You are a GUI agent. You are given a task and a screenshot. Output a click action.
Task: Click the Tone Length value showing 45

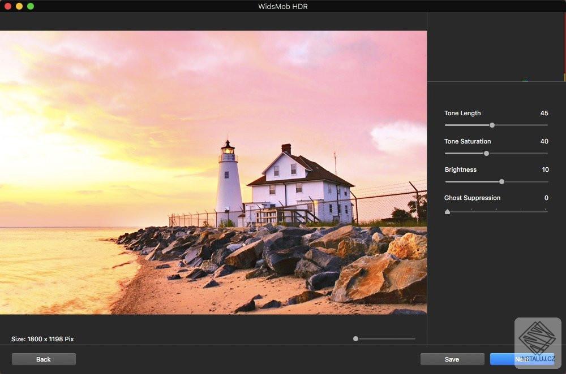[544, 113]
